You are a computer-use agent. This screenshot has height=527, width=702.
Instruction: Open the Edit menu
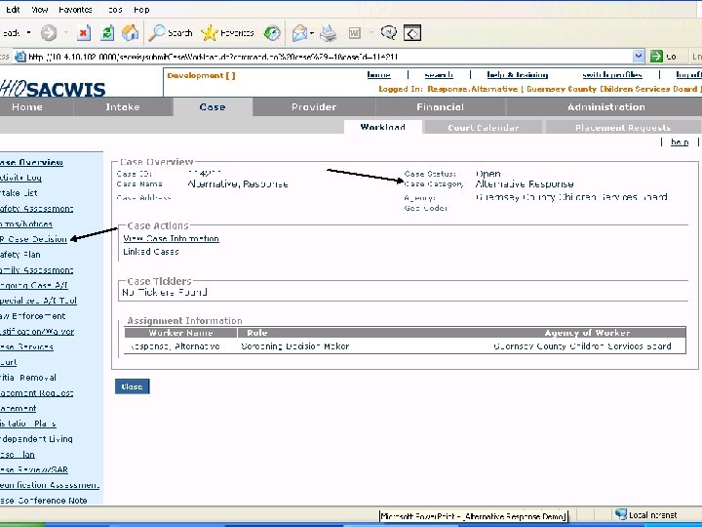(13, 10)
